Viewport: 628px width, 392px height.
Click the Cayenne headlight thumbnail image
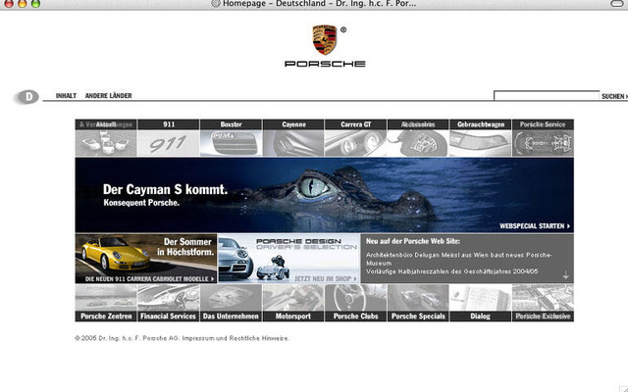click(x=293, y=143)
